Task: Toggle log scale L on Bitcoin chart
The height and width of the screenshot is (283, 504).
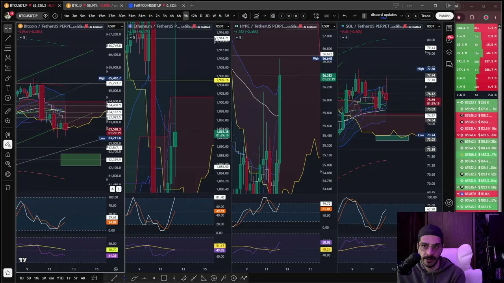Action: point(119,189)
